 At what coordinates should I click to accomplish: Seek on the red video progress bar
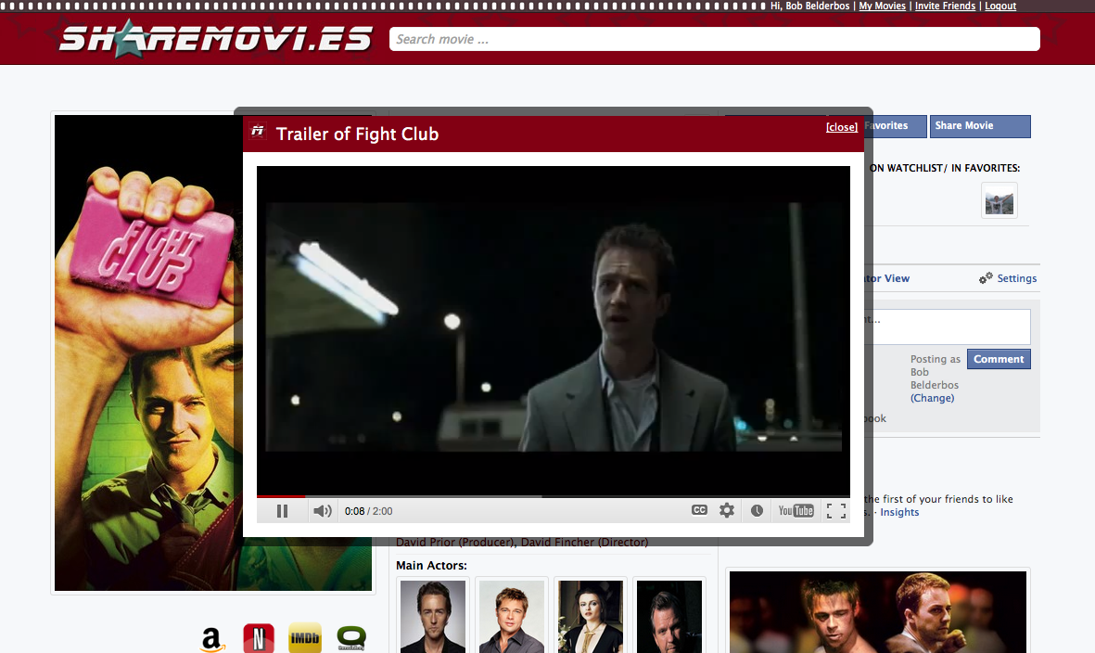click(554, 496)
